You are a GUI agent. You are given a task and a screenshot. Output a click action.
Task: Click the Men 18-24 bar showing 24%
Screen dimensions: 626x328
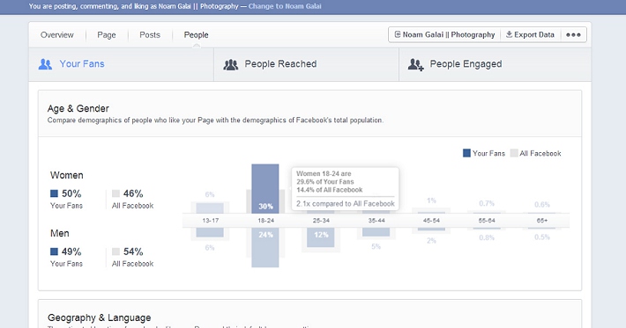tap(265, 247)
